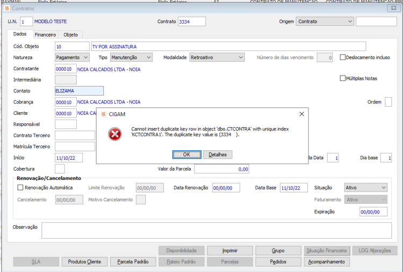Expand the Situação dropdown showing Ativo

point(366,188)
